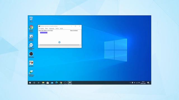179x100 pixels.
Task: Open Microsoft Edge from the taskbar
Action: coord(56,83)
